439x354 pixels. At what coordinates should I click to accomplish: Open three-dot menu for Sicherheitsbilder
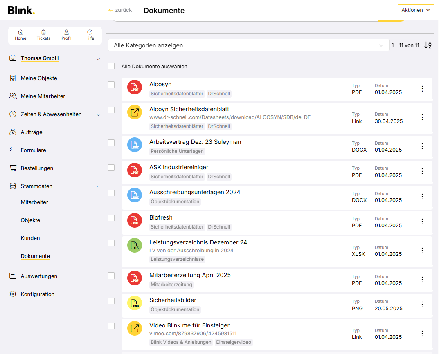pyautogui.click(x=422, y=305)
